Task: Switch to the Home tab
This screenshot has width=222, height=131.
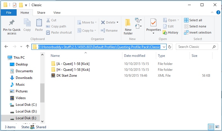Action: point(25,13)
